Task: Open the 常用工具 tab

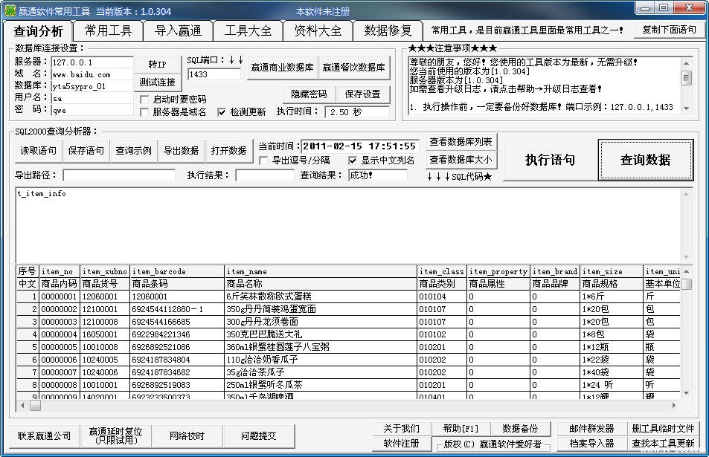Action: click(108, 30)
